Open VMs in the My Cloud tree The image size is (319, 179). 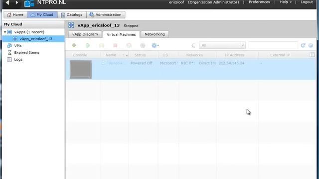point(18,46)
